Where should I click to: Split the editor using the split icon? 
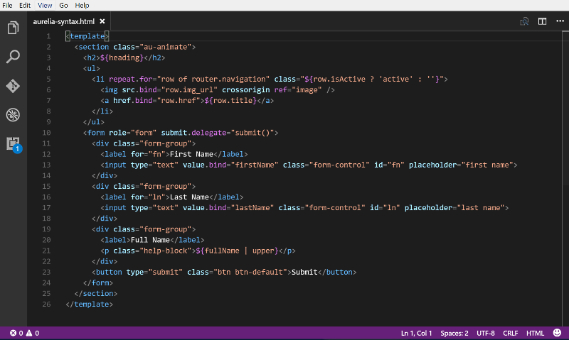[x=541, y=21]
